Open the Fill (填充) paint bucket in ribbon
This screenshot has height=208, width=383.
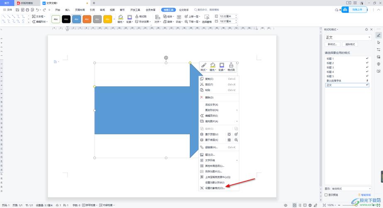pyautogui.click(x=120, y=17)
